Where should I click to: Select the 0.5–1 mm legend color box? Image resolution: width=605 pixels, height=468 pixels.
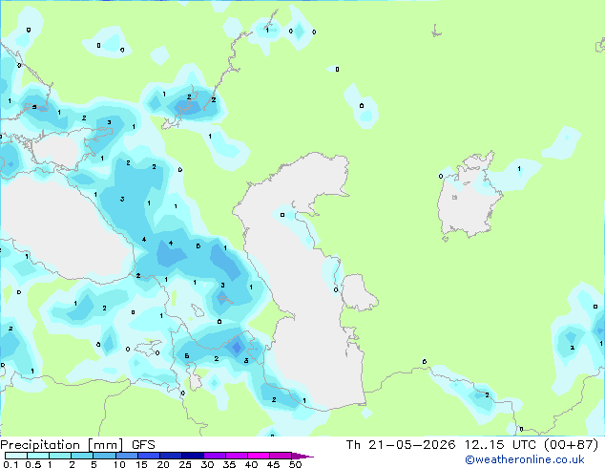coord(38,456)
